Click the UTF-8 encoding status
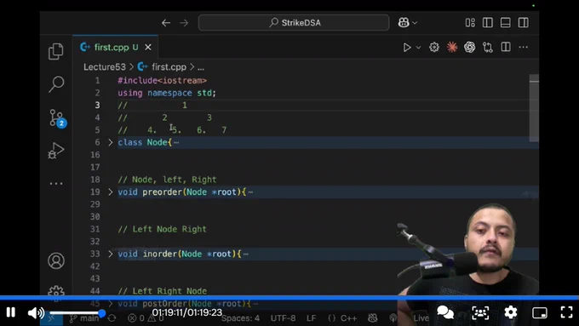Image resolution: width=579 pixels, height=326 pixels. (283, 317)
